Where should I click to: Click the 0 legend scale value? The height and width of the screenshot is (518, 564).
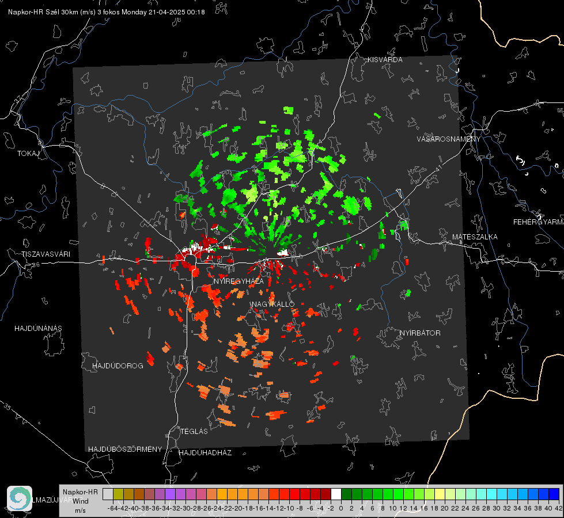pos(341,508)
